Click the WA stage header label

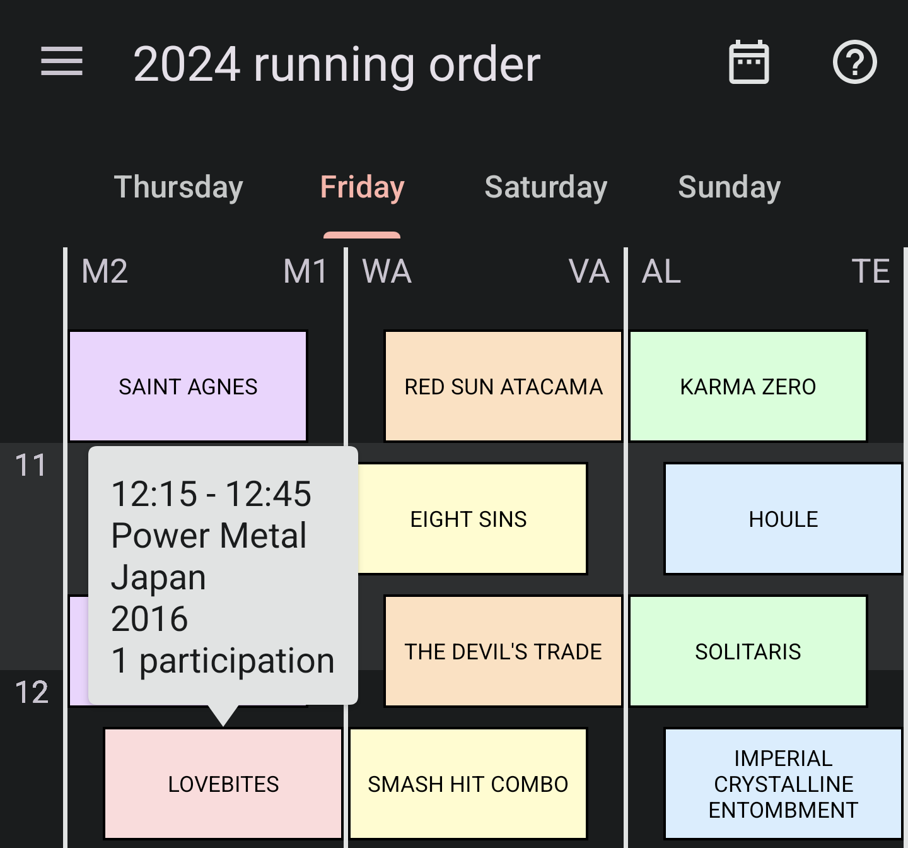click(x=387, y=271)
